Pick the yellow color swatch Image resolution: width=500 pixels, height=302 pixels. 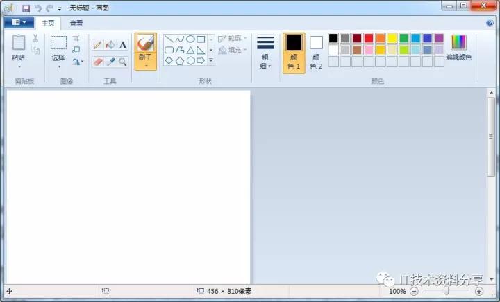[x=392, y=39]
